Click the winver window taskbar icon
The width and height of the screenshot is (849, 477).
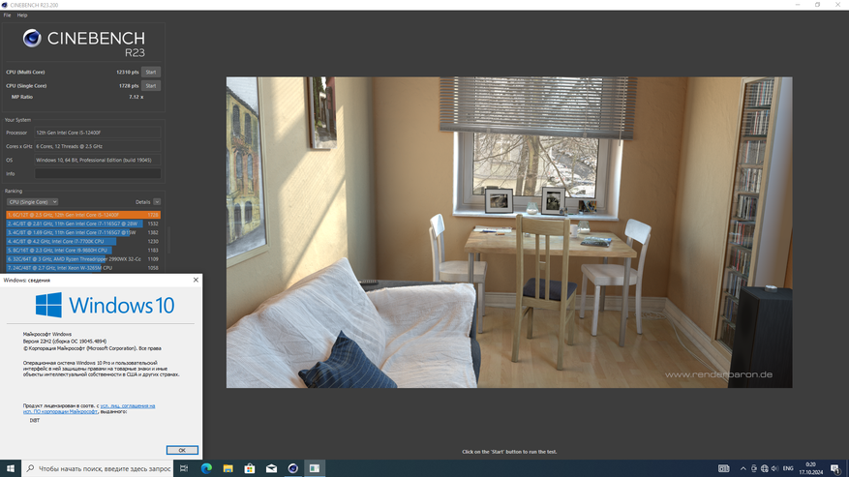point(315,468)
